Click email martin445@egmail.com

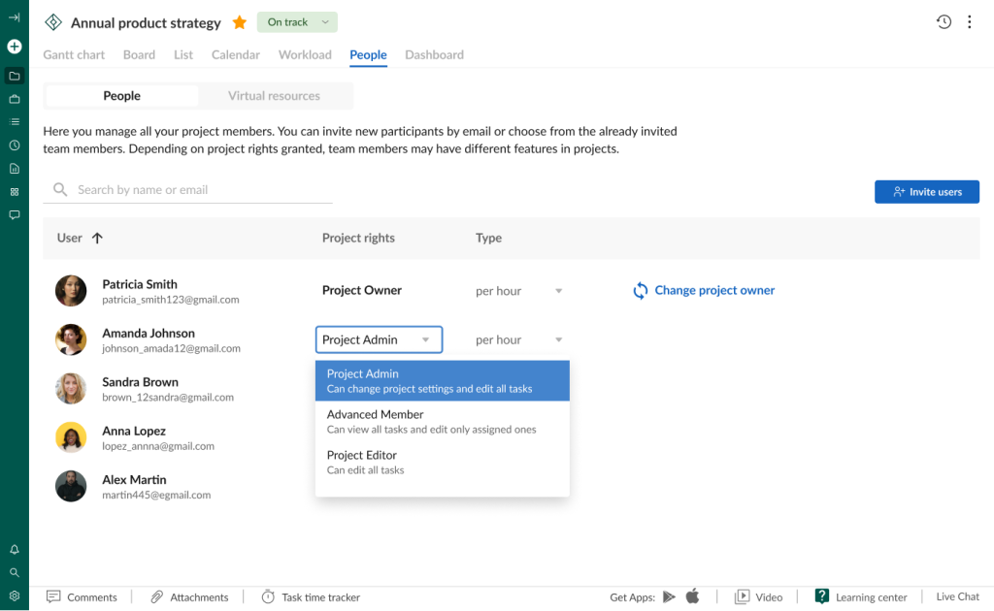[156, 496]
